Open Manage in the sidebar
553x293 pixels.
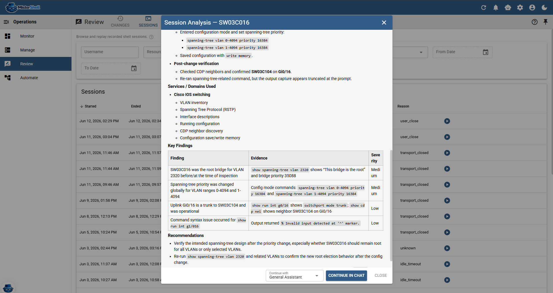pos(36,50)
